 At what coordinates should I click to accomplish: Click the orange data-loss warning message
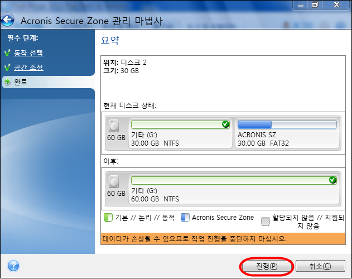click(223, 239)
